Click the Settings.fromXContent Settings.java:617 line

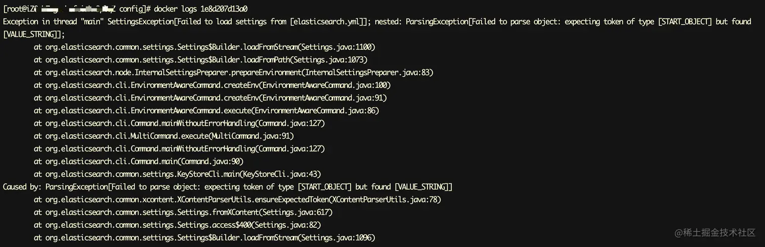pyautogui.click(x=183, y=212)
